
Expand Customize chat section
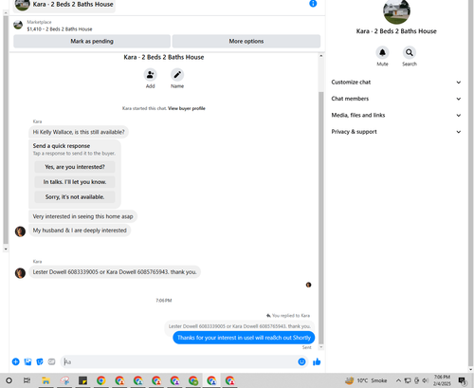396,83
